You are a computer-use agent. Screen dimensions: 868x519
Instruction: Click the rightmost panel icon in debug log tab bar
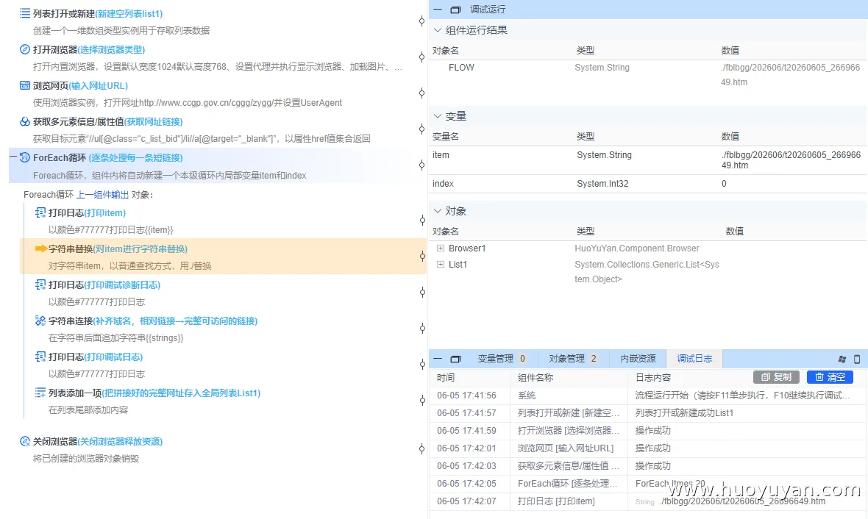(x=857, y=359)
